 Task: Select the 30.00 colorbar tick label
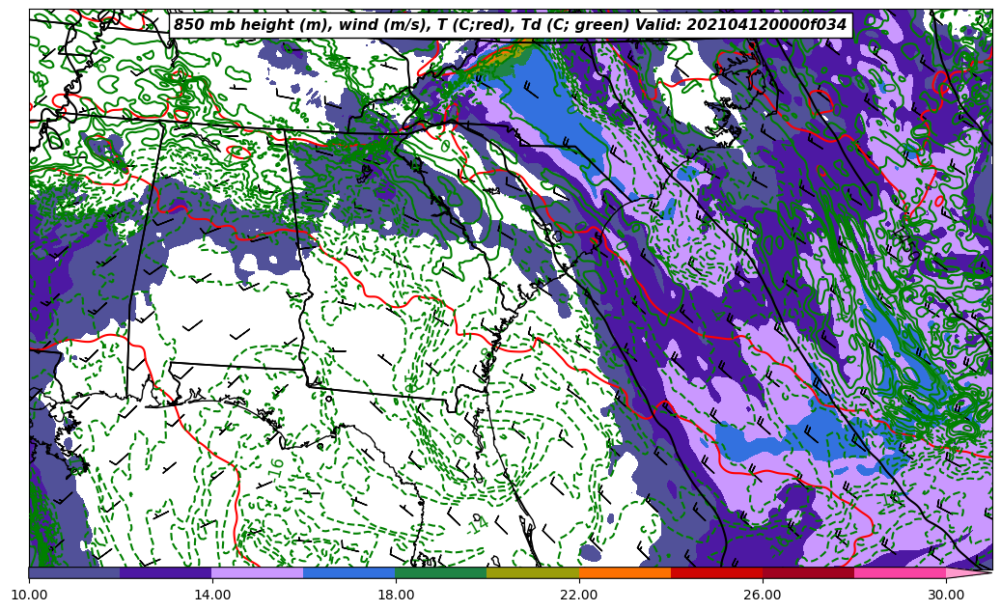point(946,596)
